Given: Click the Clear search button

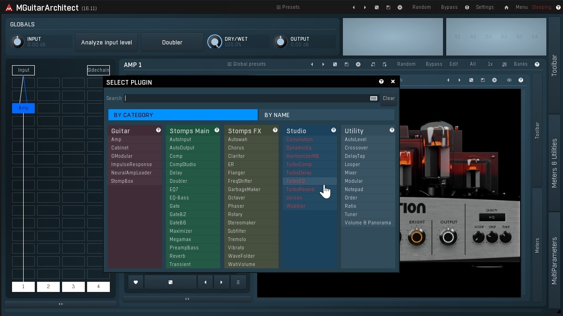Looking at the screenshot, I should coord(389,98).
